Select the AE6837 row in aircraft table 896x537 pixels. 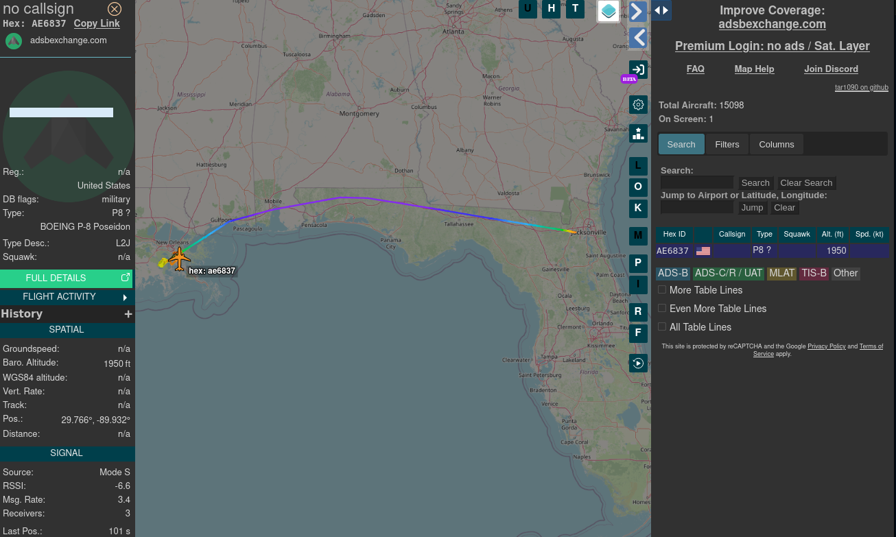pos(772,251)
